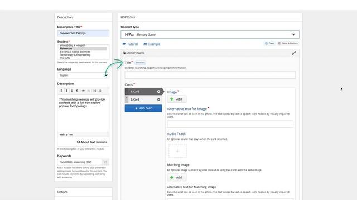Open the Example link
This screenshot has height=200, width=357.
152,44
